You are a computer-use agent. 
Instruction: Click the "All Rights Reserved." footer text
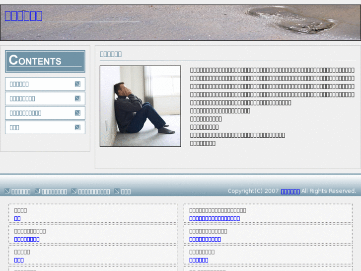click(x=329, y=191)
